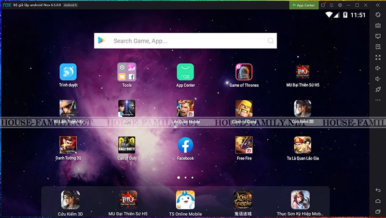Open Cửu Kiếm 3D from home grid
Image resolution: width=386 pixels, height=218 pixels.
pyautogui.click(x=303, y=108)
